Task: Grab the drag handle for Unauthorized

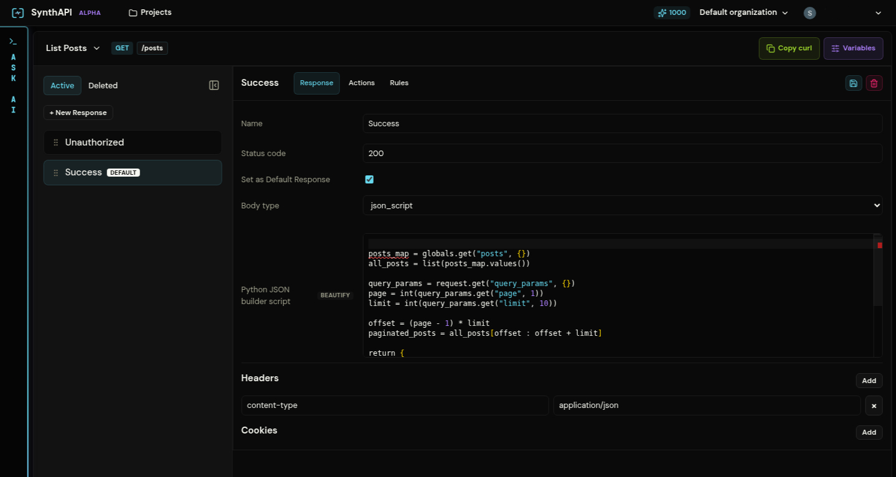Action: (x=56, y=142)
